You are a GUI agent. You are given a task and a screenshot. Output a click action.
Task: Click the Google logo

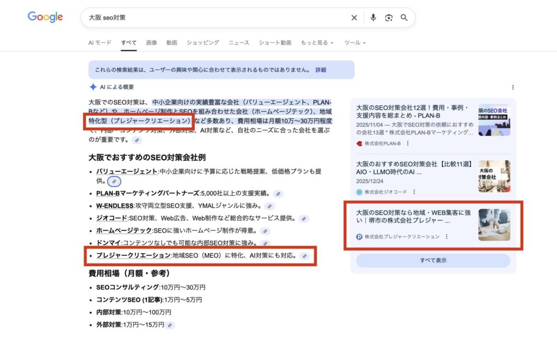pos(45,17)
